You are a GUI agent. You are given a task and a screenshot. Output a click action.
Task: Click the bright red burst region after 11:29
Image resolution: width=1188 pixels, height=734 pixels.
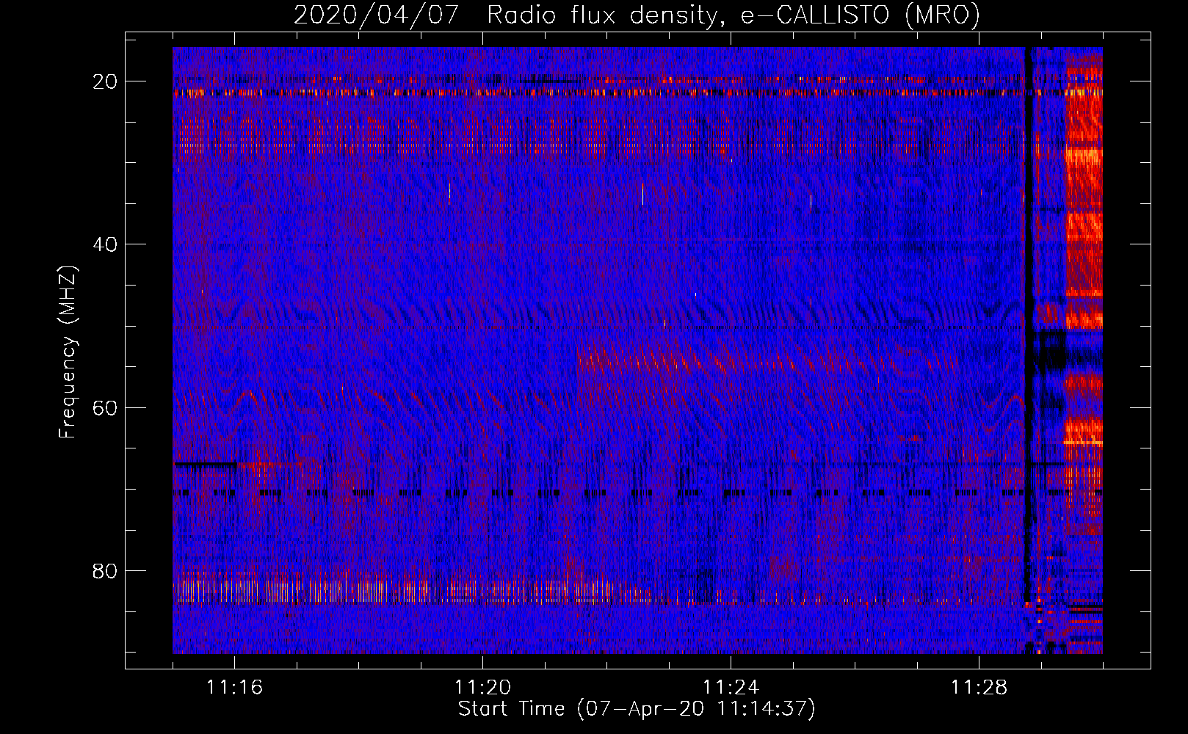pos(1084,294)
